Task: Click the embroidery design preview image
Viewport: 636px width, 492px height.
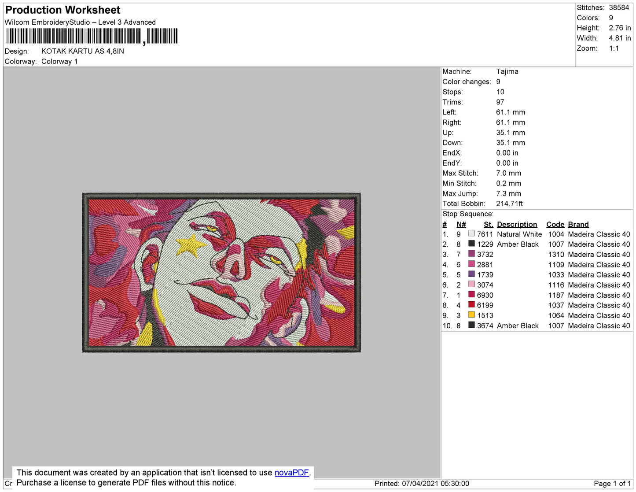Action: pyautogui.click(x=221, y=272)
